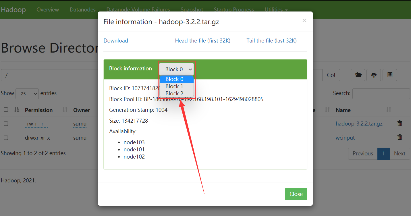Click the Block Pool ID text line
This screenshot has height=216, width=411.
pyautogui.click(x=186, y=99)
